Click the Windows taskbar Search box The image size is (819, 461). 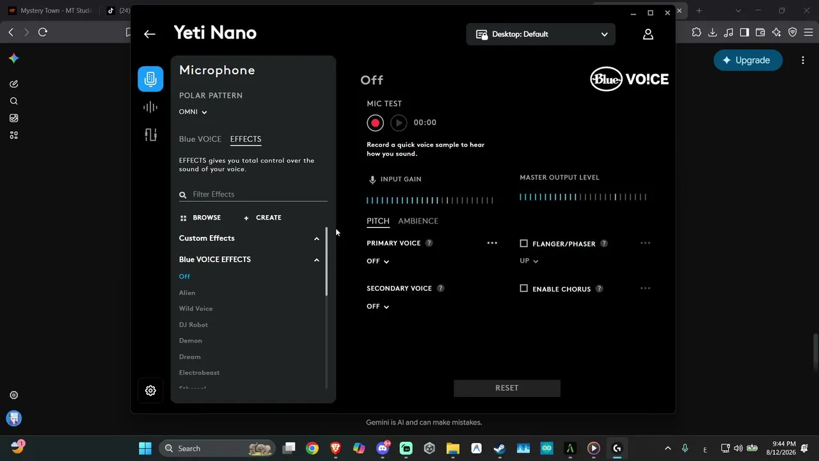218,448
